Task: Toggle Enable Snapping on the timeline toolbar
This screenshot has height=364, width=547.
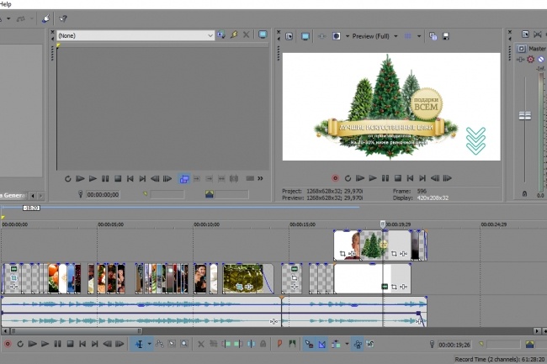Action: point(310,344)
